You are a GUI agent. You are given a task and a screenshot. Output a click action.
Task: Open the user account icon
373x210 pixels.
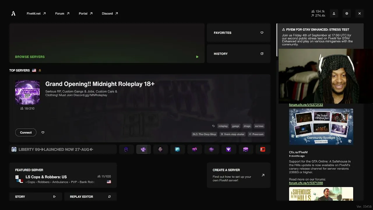(x=334, y=13)
